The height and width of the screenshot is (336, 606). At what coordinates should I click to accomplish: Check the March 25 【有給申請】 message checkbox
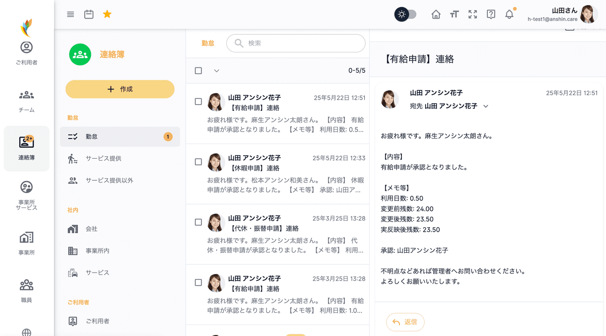(x=198, y=283)
